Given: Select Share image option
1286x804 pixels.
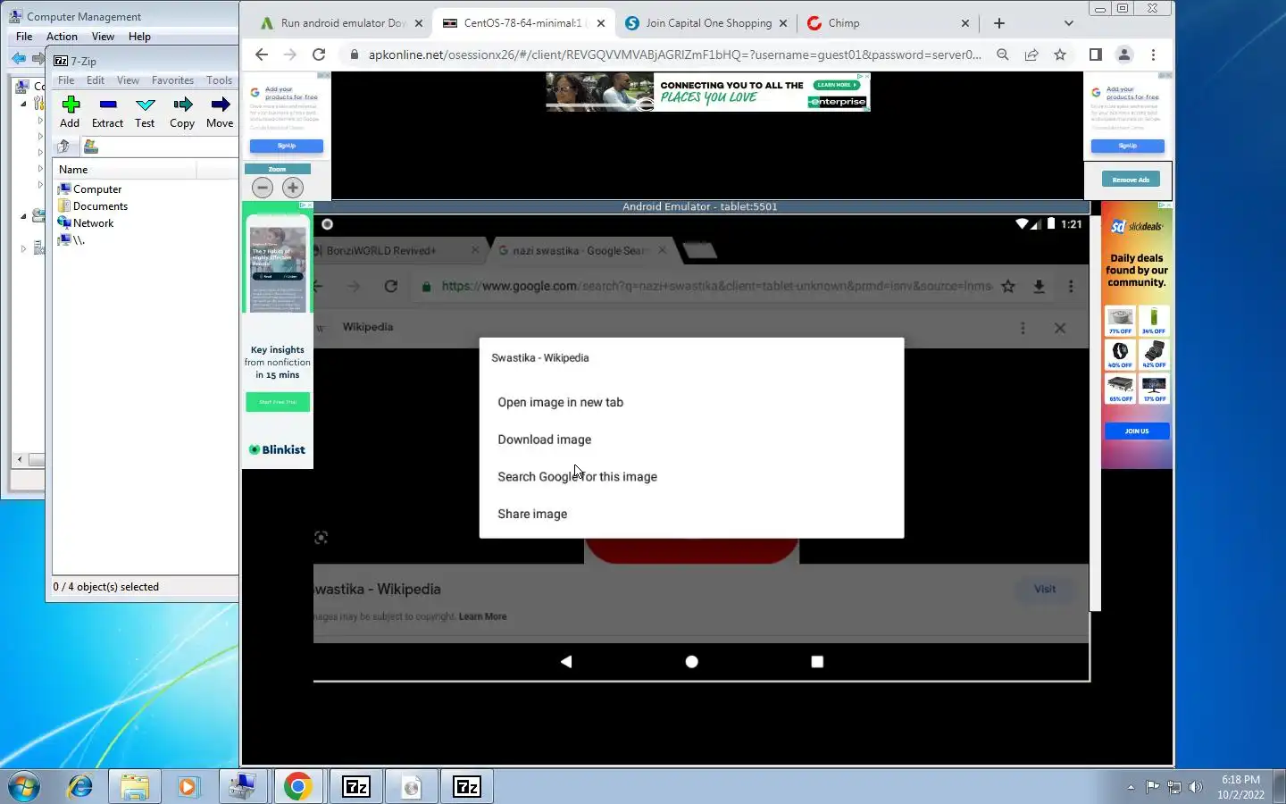Looking at the screenshot, I should (691, 514).
